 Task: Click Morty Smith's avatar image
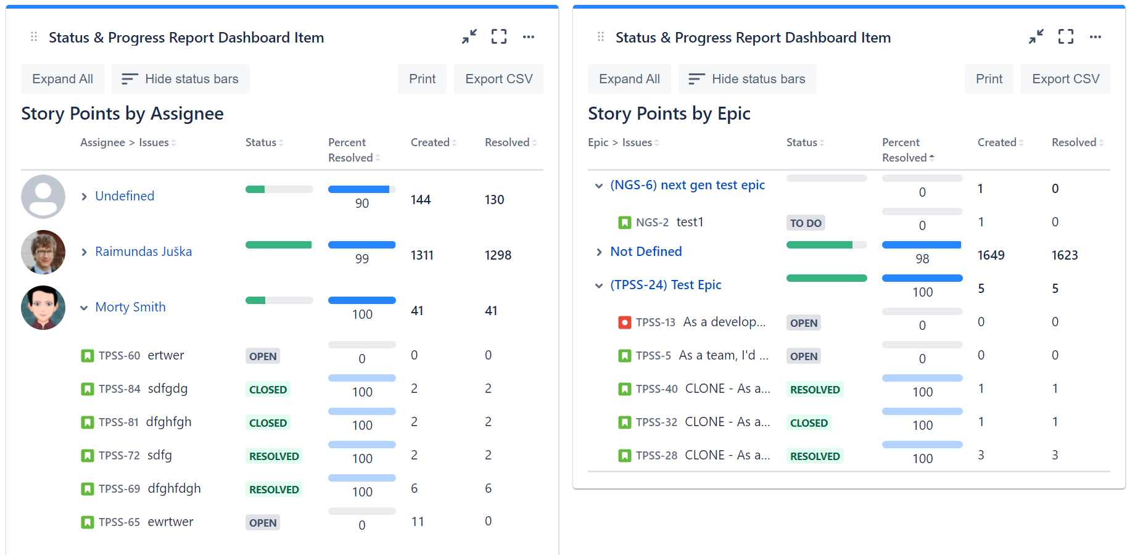43,307
